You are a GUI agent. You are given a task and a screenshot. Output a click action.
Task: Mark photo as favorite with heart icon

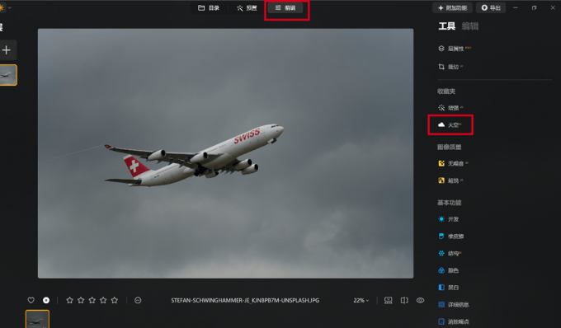pyautogui.click(x=31, y=300)
